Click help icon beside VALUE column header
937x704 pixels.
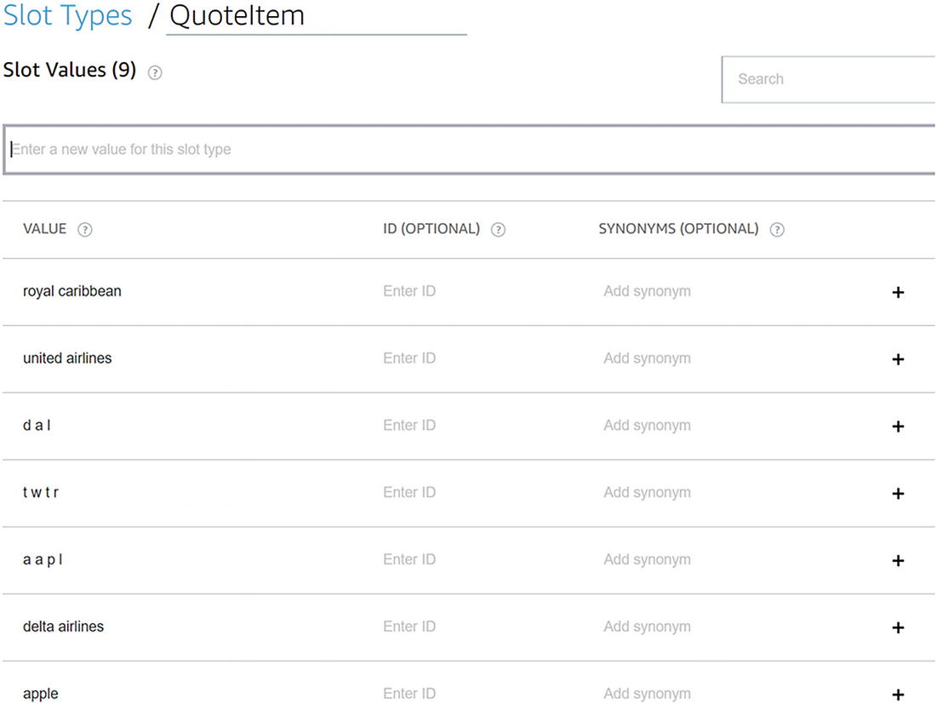pos(85,230)
